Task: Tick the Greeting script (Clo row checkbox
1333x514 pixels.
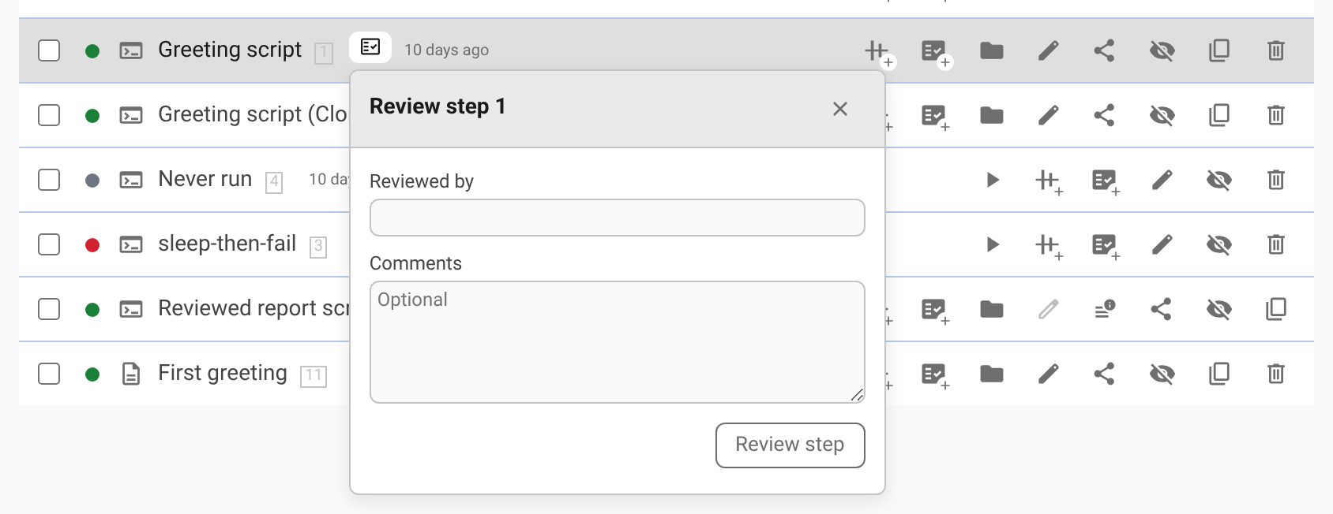Action: pos(49,115)
